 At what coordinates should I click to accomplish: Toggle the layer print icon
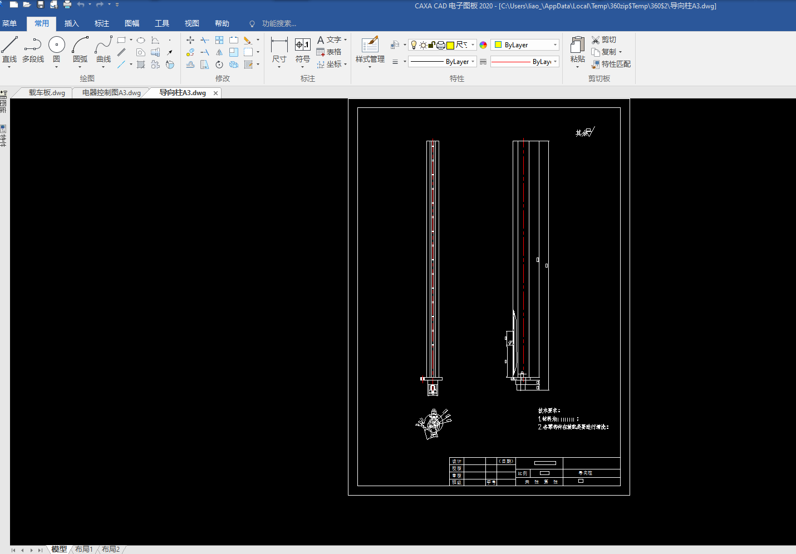tap(440, 45)
